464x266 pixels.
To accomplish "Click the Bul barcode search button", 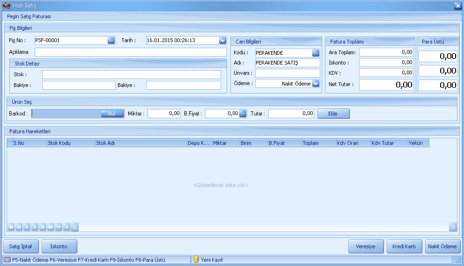I will 112,114.
